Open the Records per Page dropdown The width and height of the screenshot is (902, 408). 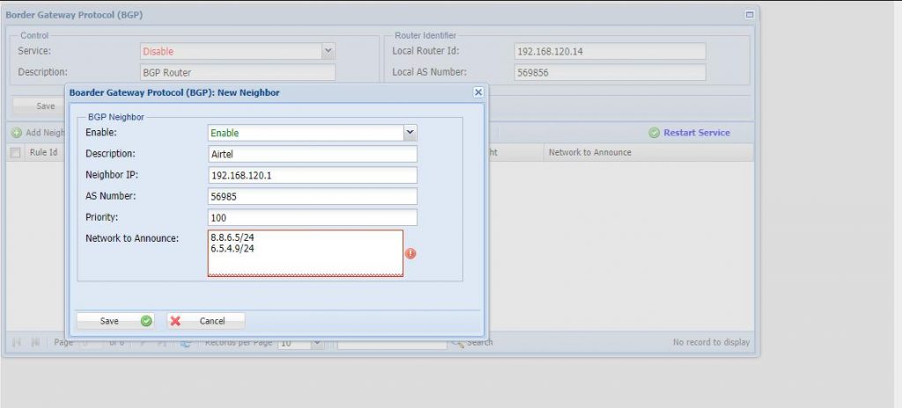point(316,342)
